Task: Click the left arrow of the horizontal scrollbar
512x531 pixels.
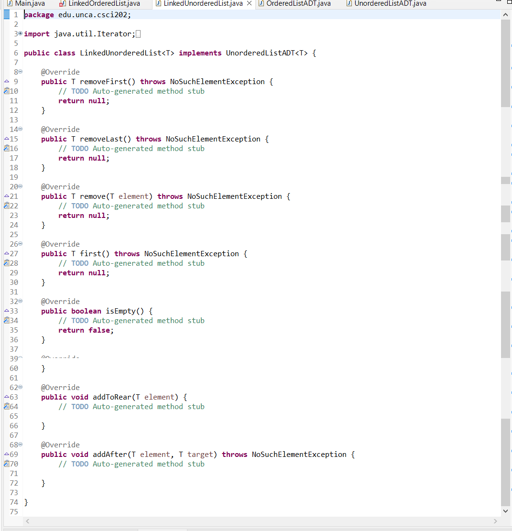Action: tap(27, 521)
